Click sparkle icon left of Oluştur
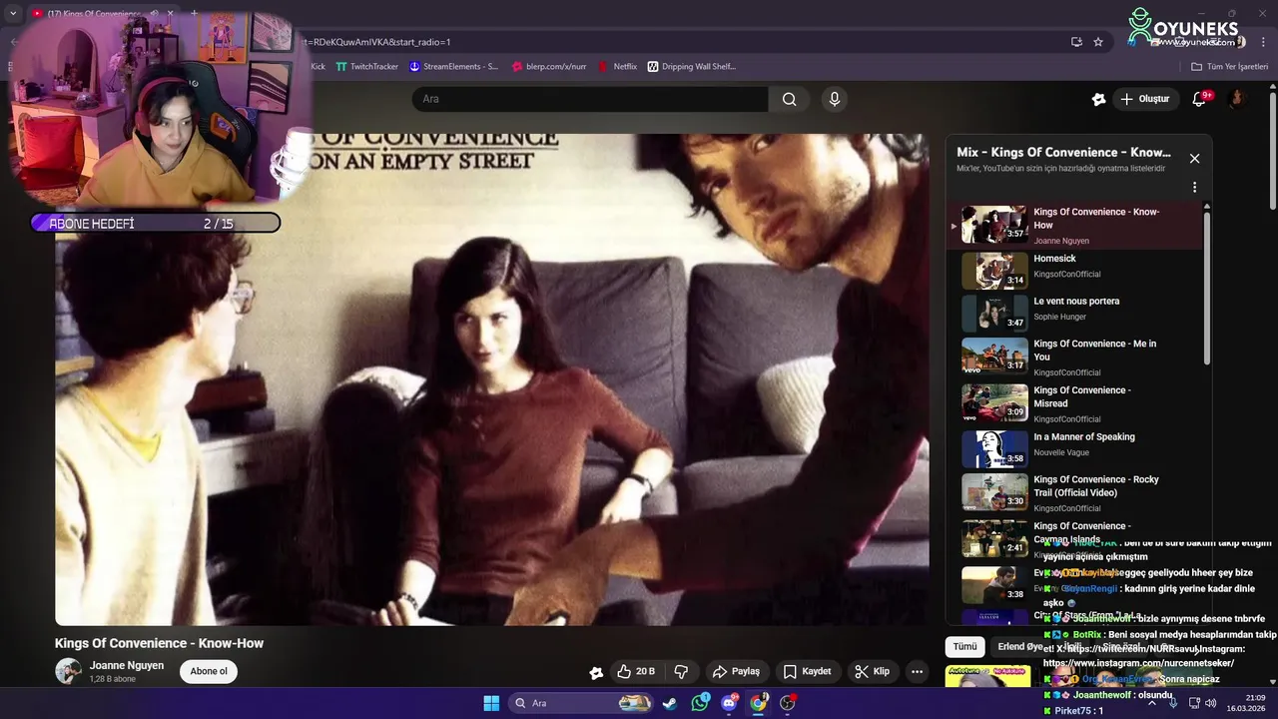 [x=1099, y=99]
